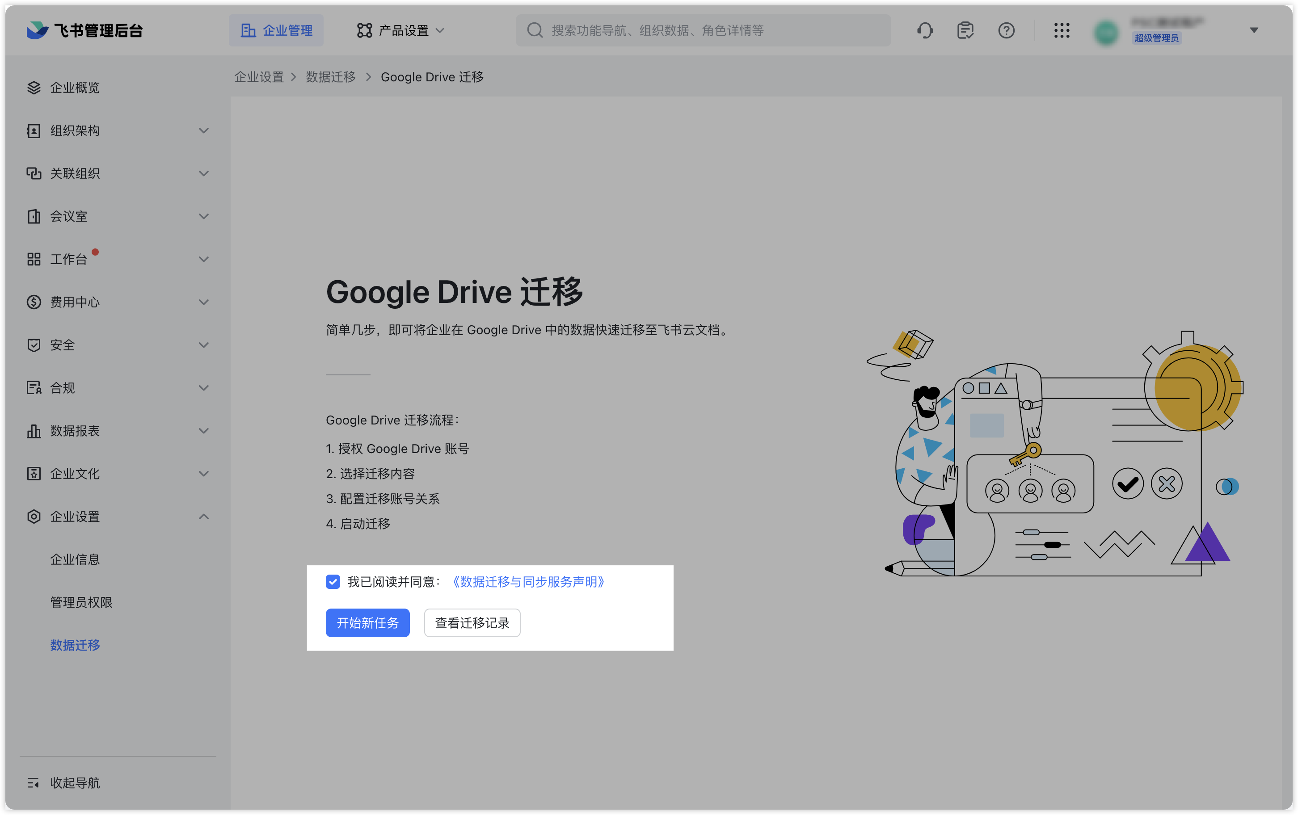This screenshot has width=1298, height=815.
Task: Click the 合规 document search icon
Action: tap(34, 387)
